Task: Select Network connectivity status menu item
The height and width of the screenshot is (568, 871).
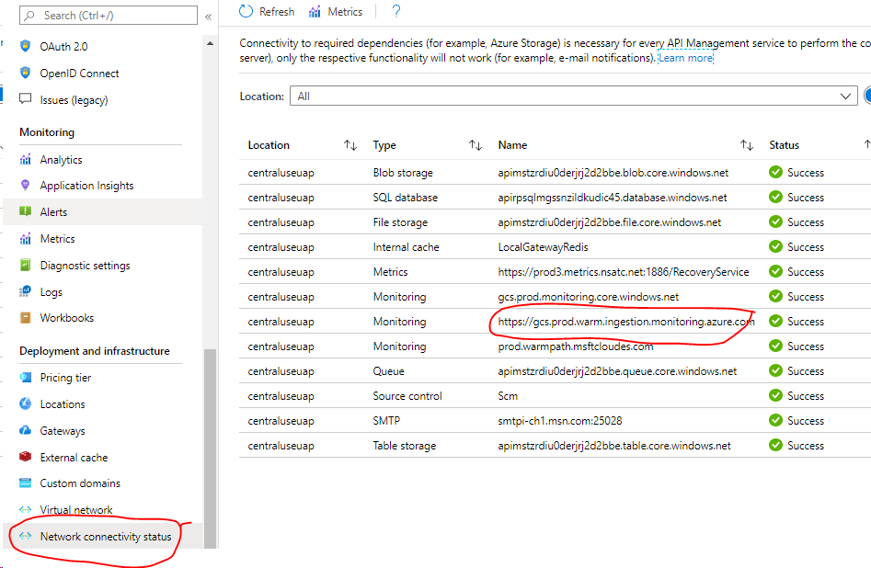Action: pos(106,537)
